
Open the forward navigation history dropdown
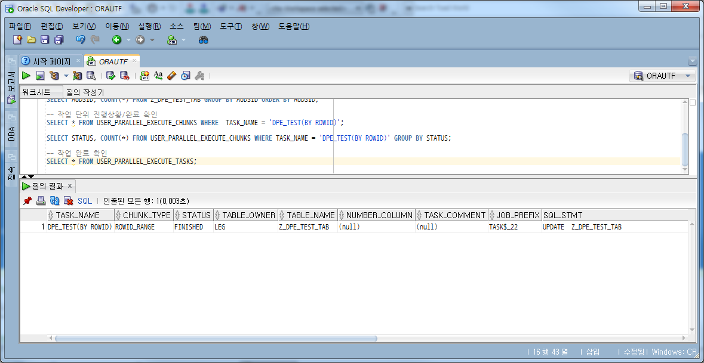click(152, 41)
